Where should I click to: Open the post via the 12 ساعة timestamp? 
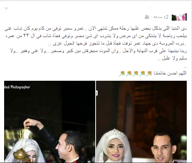tap(161, 17)
